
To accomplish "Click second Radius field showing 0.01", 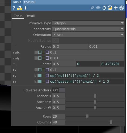I will (x=106, y=46).
